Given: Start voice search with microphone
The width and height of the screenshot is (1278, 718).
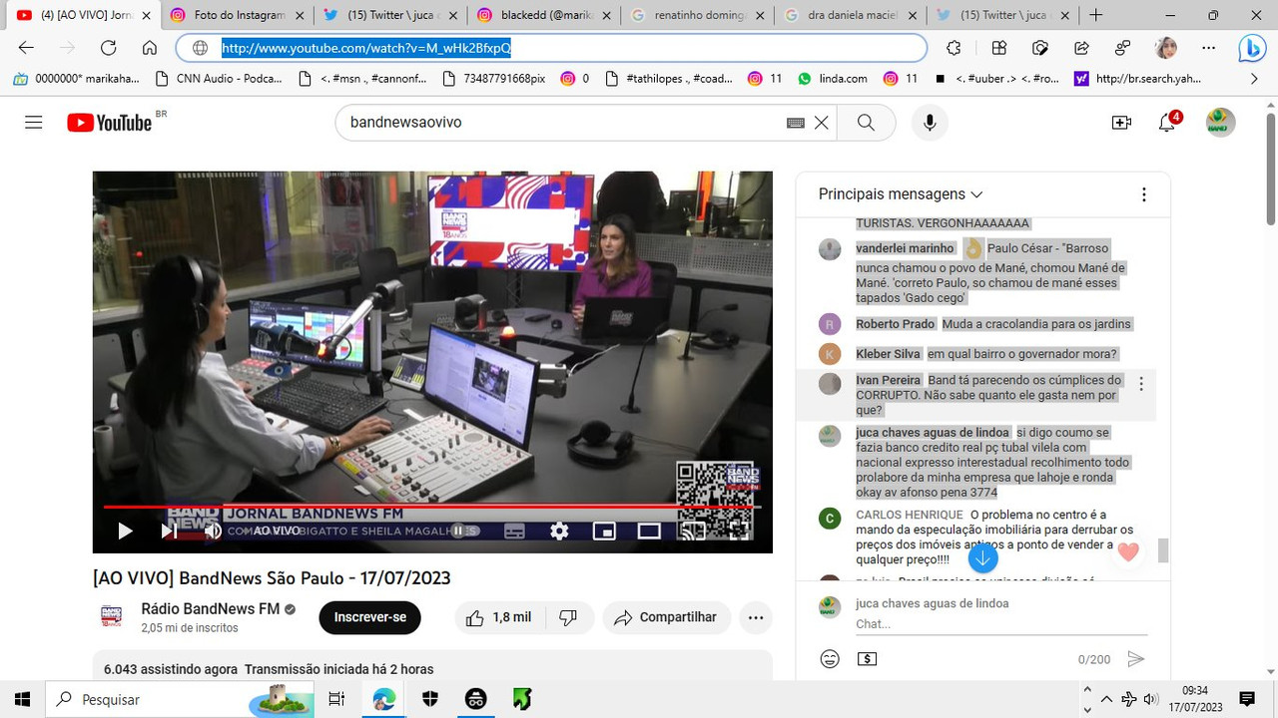Looking at the screenshot, I should (930, 123).
